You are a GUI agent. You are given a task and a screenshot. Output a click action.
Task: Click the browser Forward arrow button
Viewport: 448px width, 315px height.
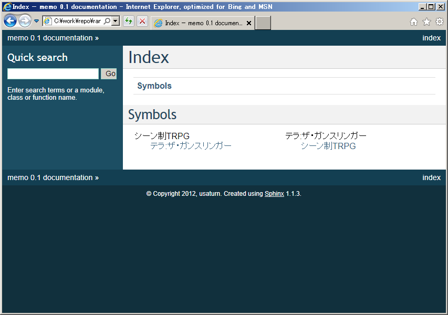click(25, 21)
